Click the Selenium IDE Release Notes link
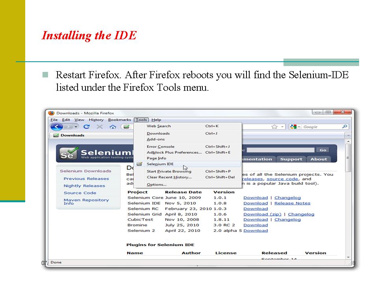Image resolution: width=378 pixels, height=283 pixels. pos(293,203)
